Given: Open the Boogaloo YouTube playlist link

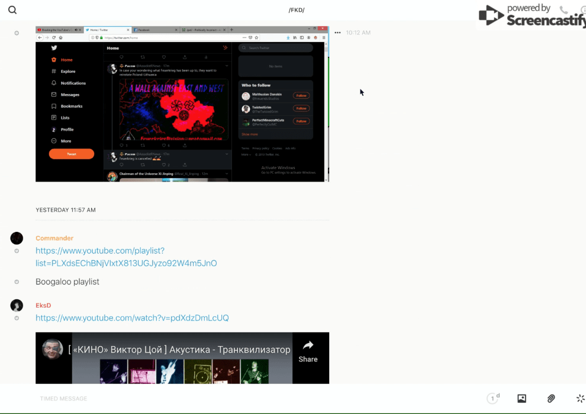Looking at the screenshot, I should [x=126, y=257].
